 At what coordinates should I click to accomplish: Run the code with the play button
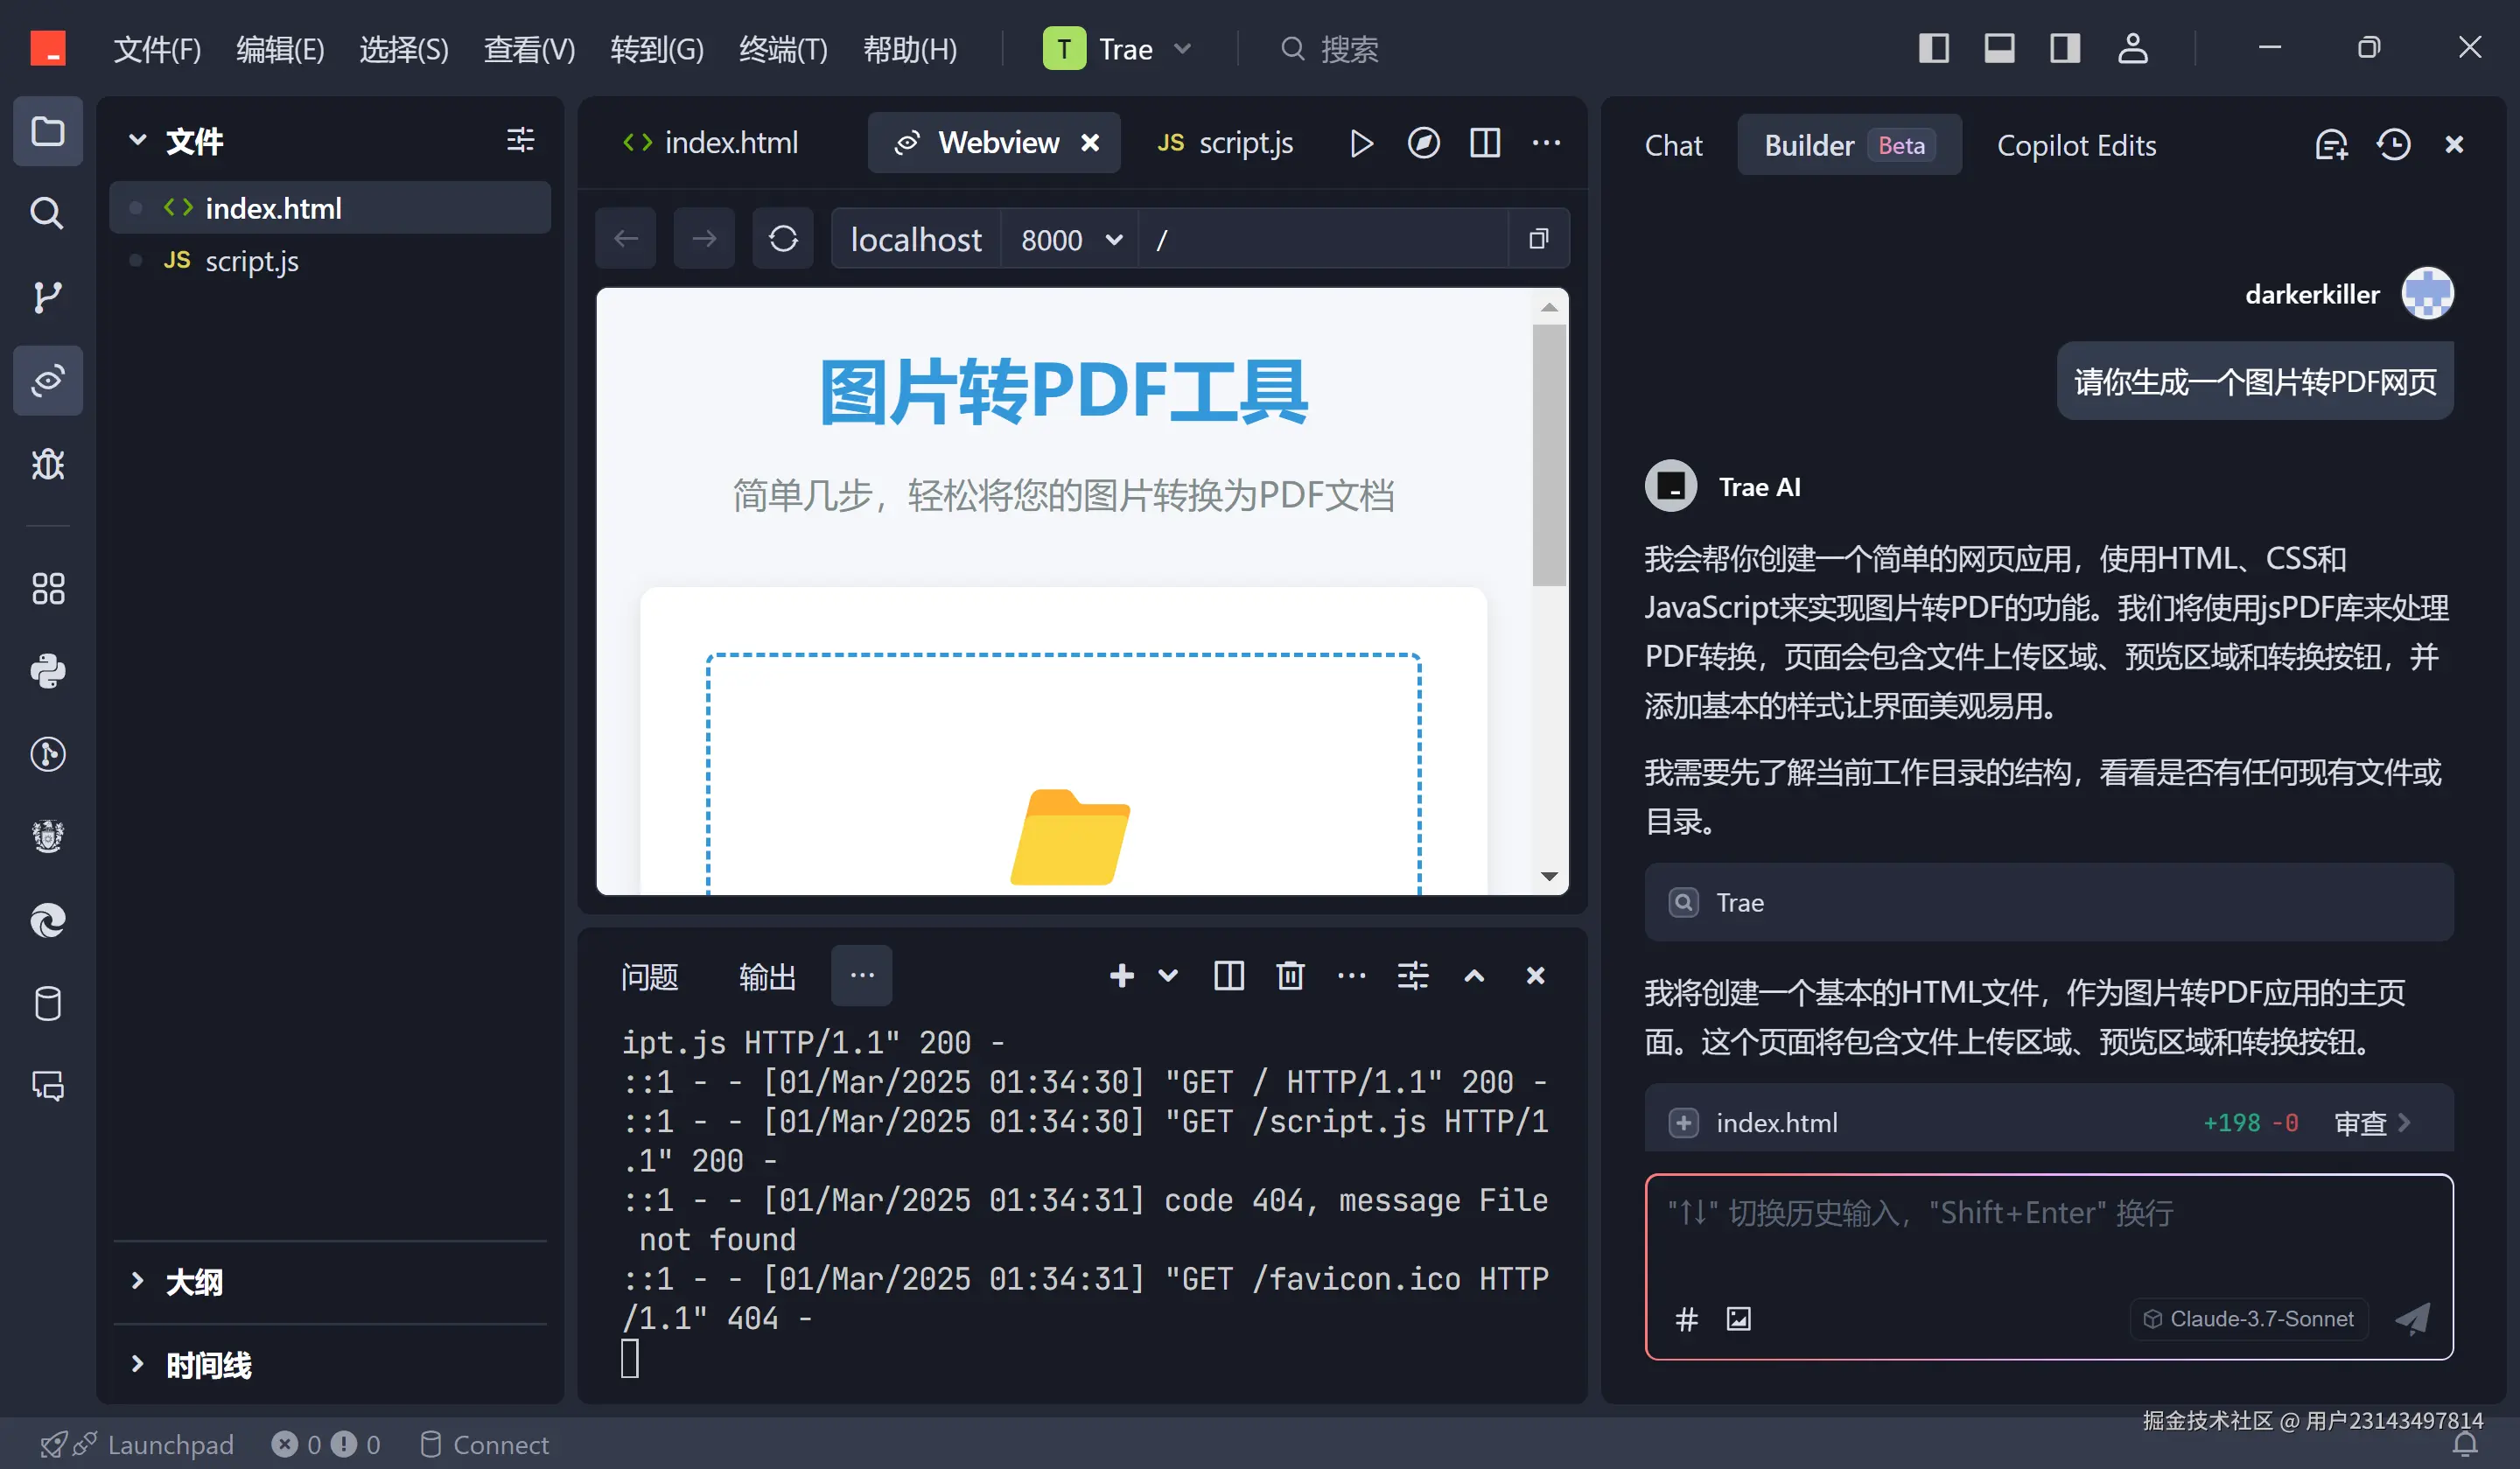tap(1360, 143)
